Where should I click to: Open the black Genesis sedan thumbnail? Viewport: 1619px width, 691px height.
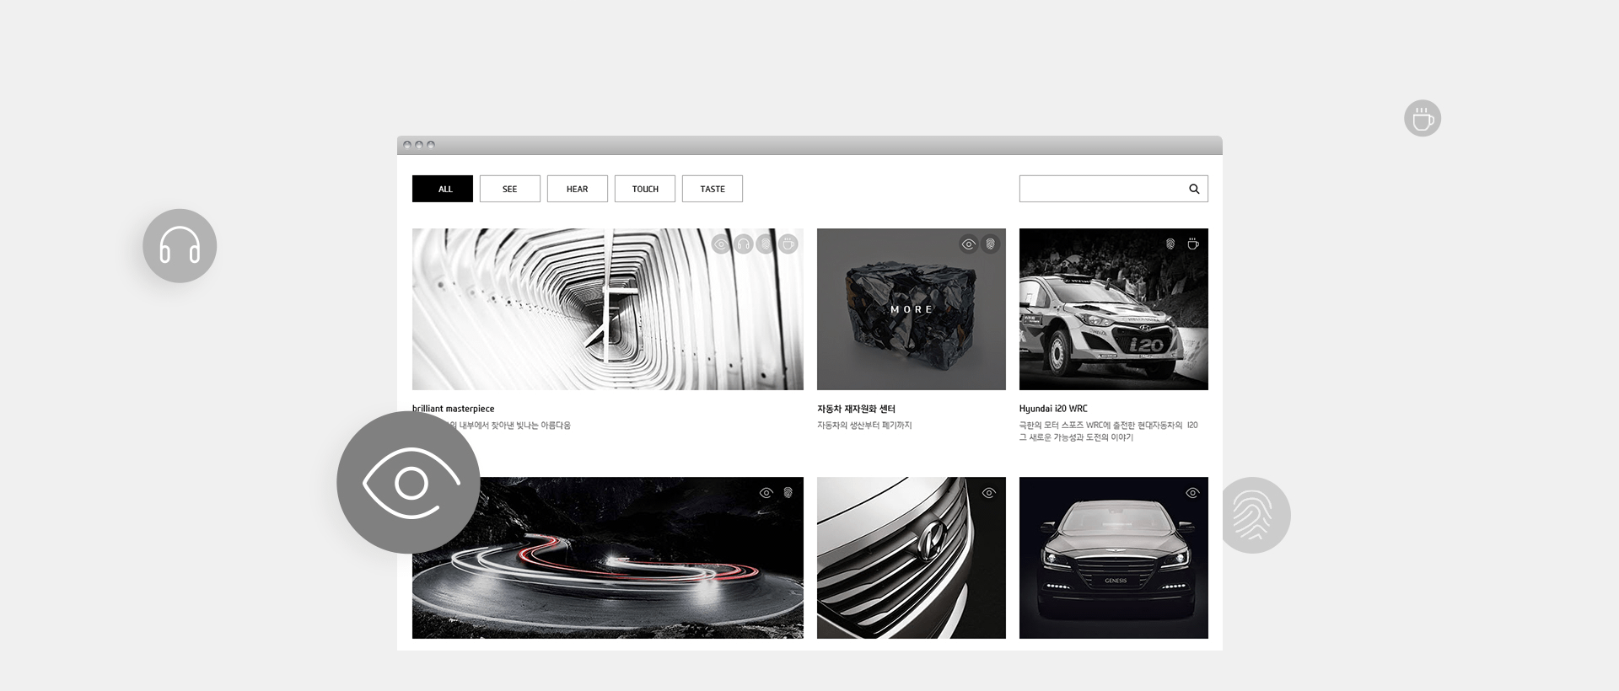point(1113,558)
